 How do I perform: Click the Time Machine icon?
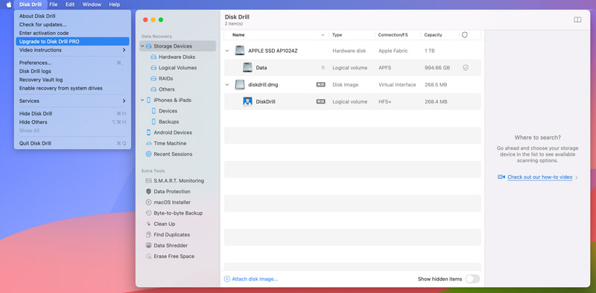pos(148,143)
